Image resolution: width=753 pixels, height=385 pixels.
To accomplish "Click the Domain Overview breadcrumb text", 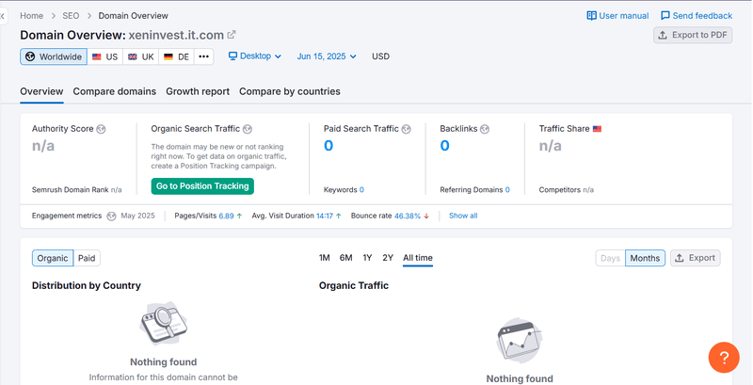I will pyautogui.click(x=134, y=16).
